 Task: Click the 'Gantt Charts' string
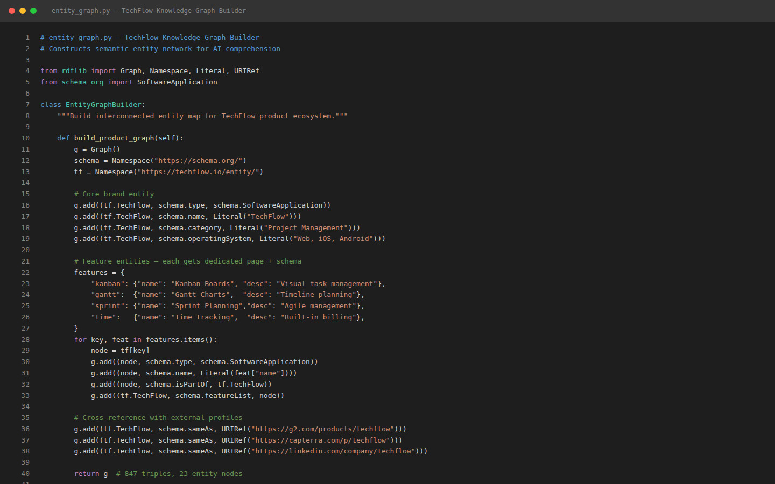[200, 295]
